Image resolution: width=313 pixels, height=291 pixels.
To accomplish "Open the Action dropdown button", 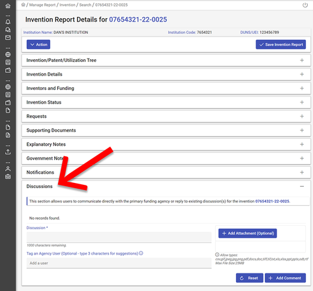I will click(38, 44).
